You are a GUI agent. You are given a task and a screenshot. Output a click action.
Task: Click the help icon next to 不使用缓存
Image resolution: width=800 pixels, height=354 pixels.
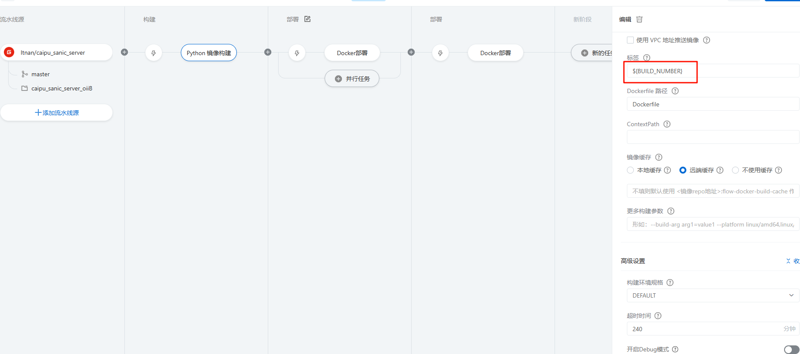(x=778, y=170)
